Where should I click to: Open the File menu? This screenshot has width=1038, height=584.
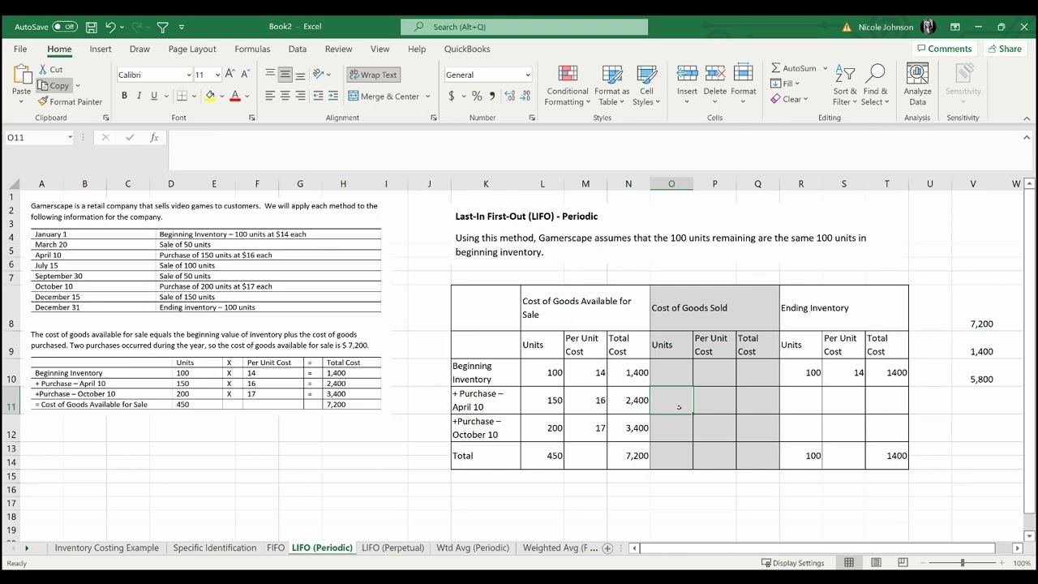(20, 49)
